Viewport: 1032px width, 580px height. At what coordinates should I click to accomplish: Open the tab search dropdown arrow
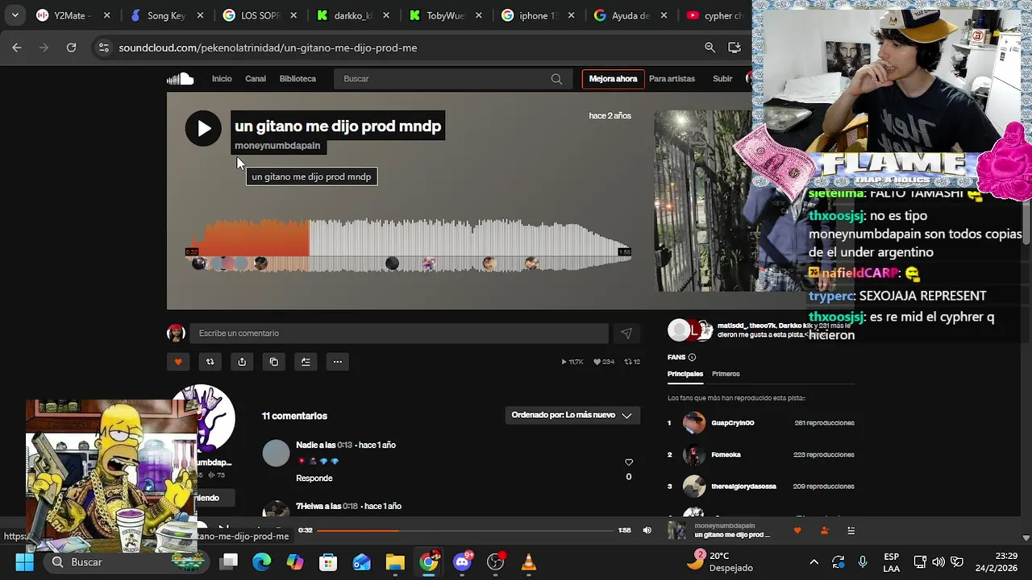(x=15, y=15)
